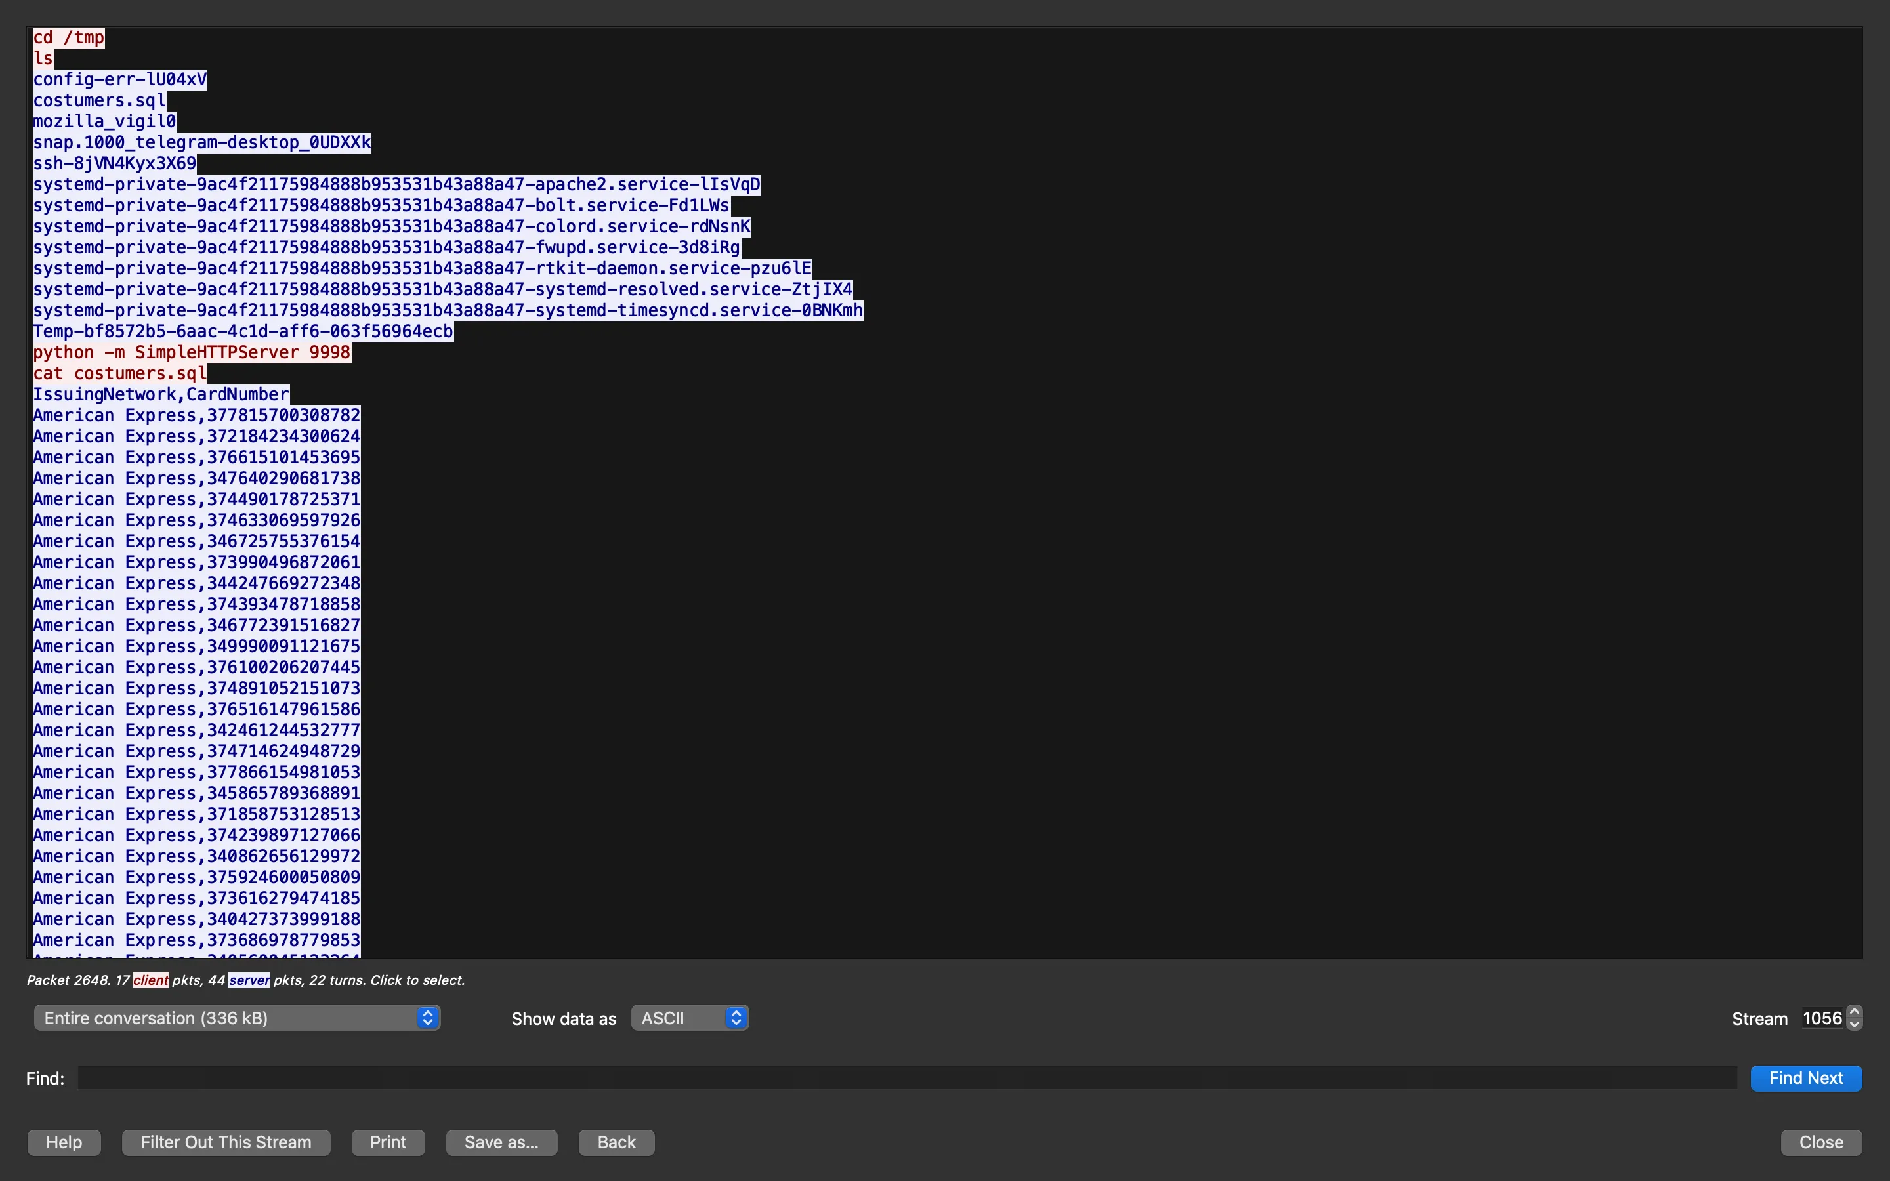
Task: Click the American Express,373616279474185 row
Action: (197, 899)
